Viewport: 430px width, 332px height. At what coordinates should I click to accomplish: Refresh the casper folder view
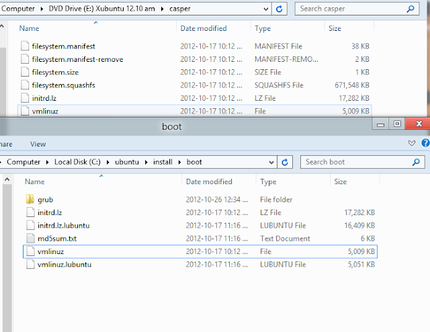pyautogui.click(x=279, y=9)
